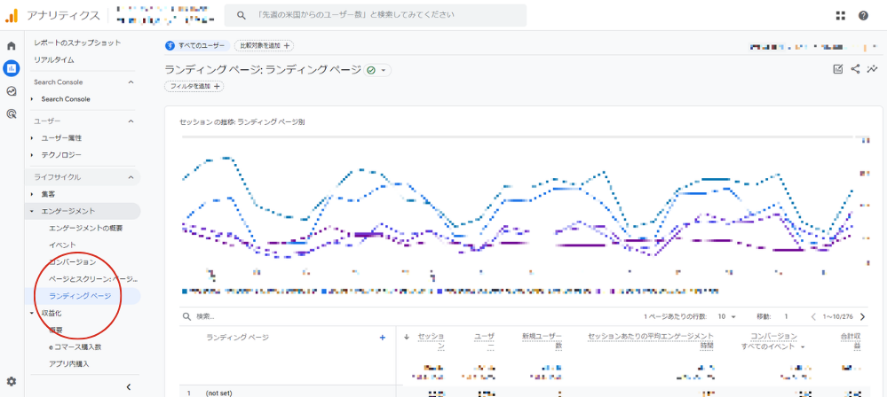The width and height of the screenshot is (887, 397).
Task: Open レポートのスナップショット
Action: (77, 43)
